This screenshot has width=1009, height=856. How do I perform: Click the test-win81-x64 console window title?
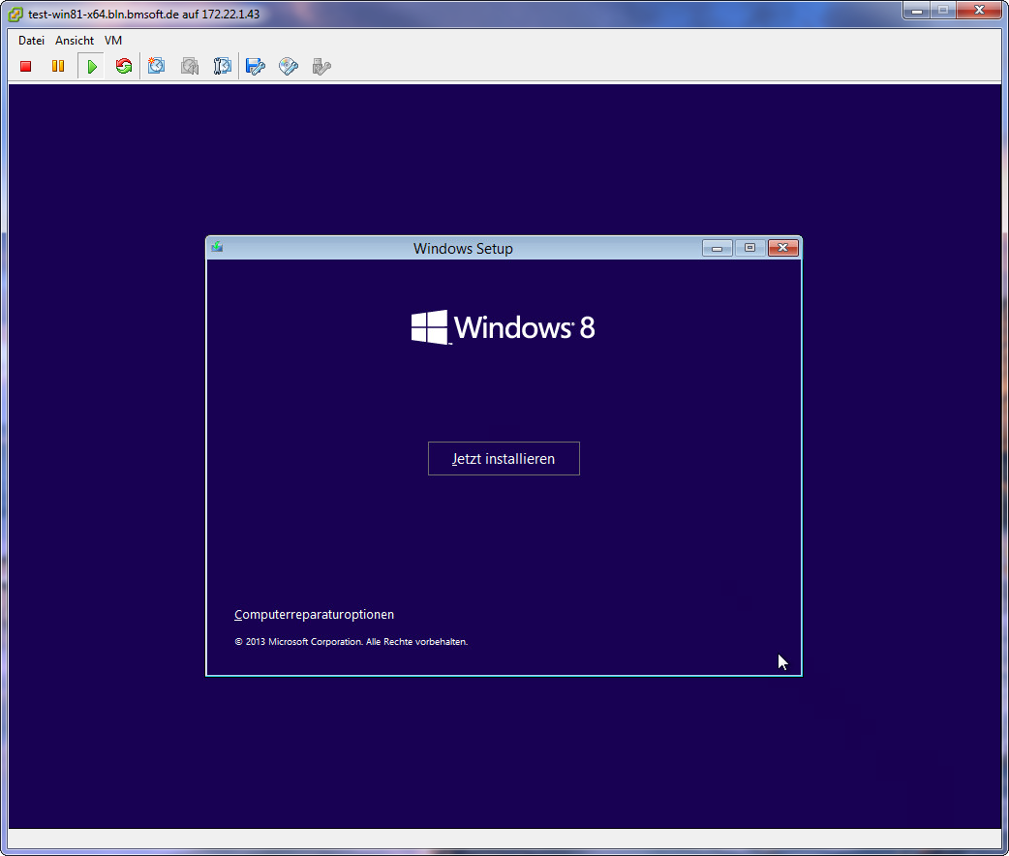144,15
